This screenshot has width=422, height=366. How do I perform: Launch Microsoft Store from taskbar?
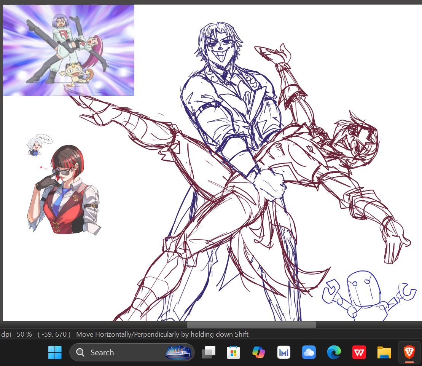pyautogui.click(x=233, y=352)
